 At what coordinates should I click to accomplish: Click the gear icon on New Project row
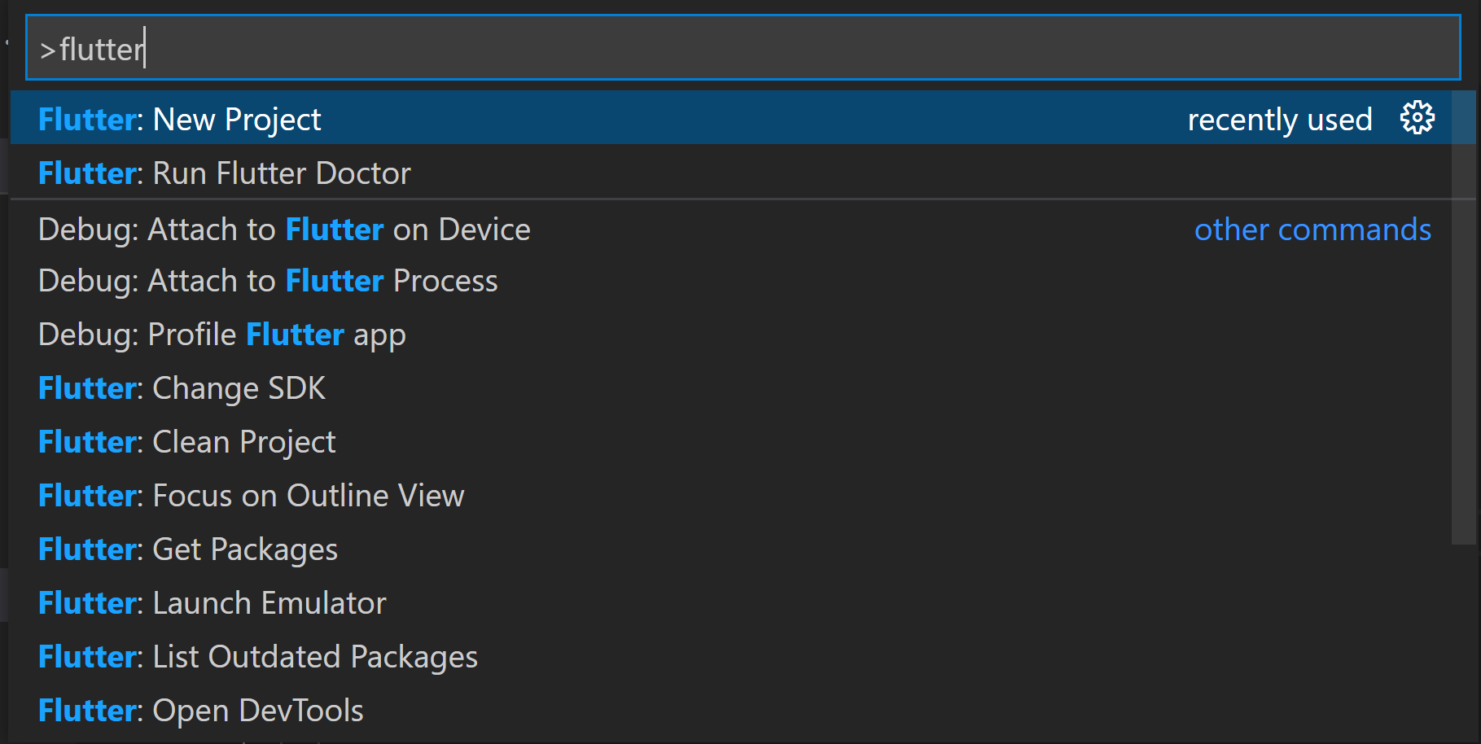1417,119
